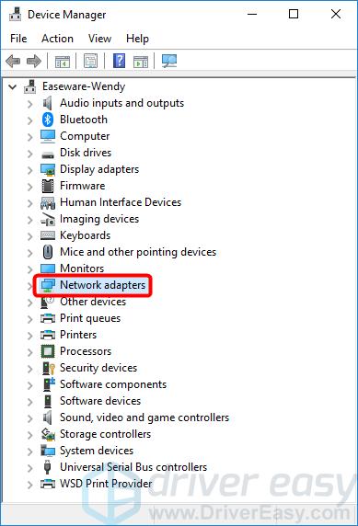This screenshot has width=358, height=526.
Task: Expand the Universal Serial Bus controllers node
Action: tap(29, 468)
